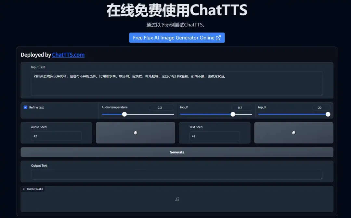Click the Audio temperature slider handle
The height and width of the screenshot is (218, 351).
coord(124,114)
